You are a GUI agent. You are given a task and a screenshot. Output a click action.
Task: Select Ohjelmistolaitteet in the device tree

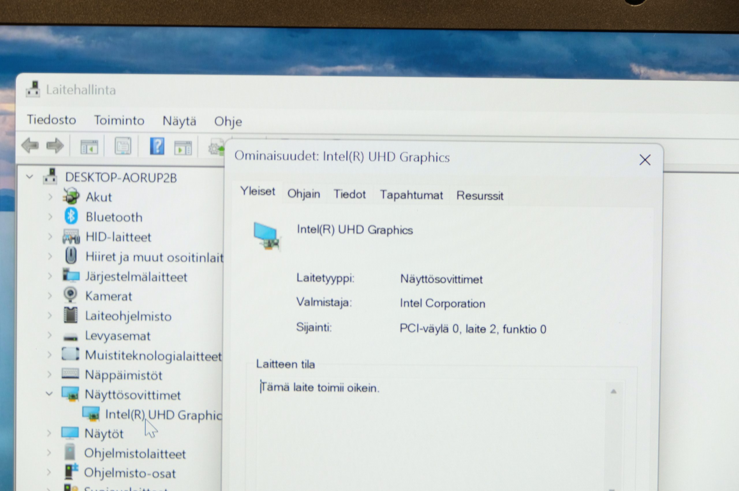pos(135,454)
